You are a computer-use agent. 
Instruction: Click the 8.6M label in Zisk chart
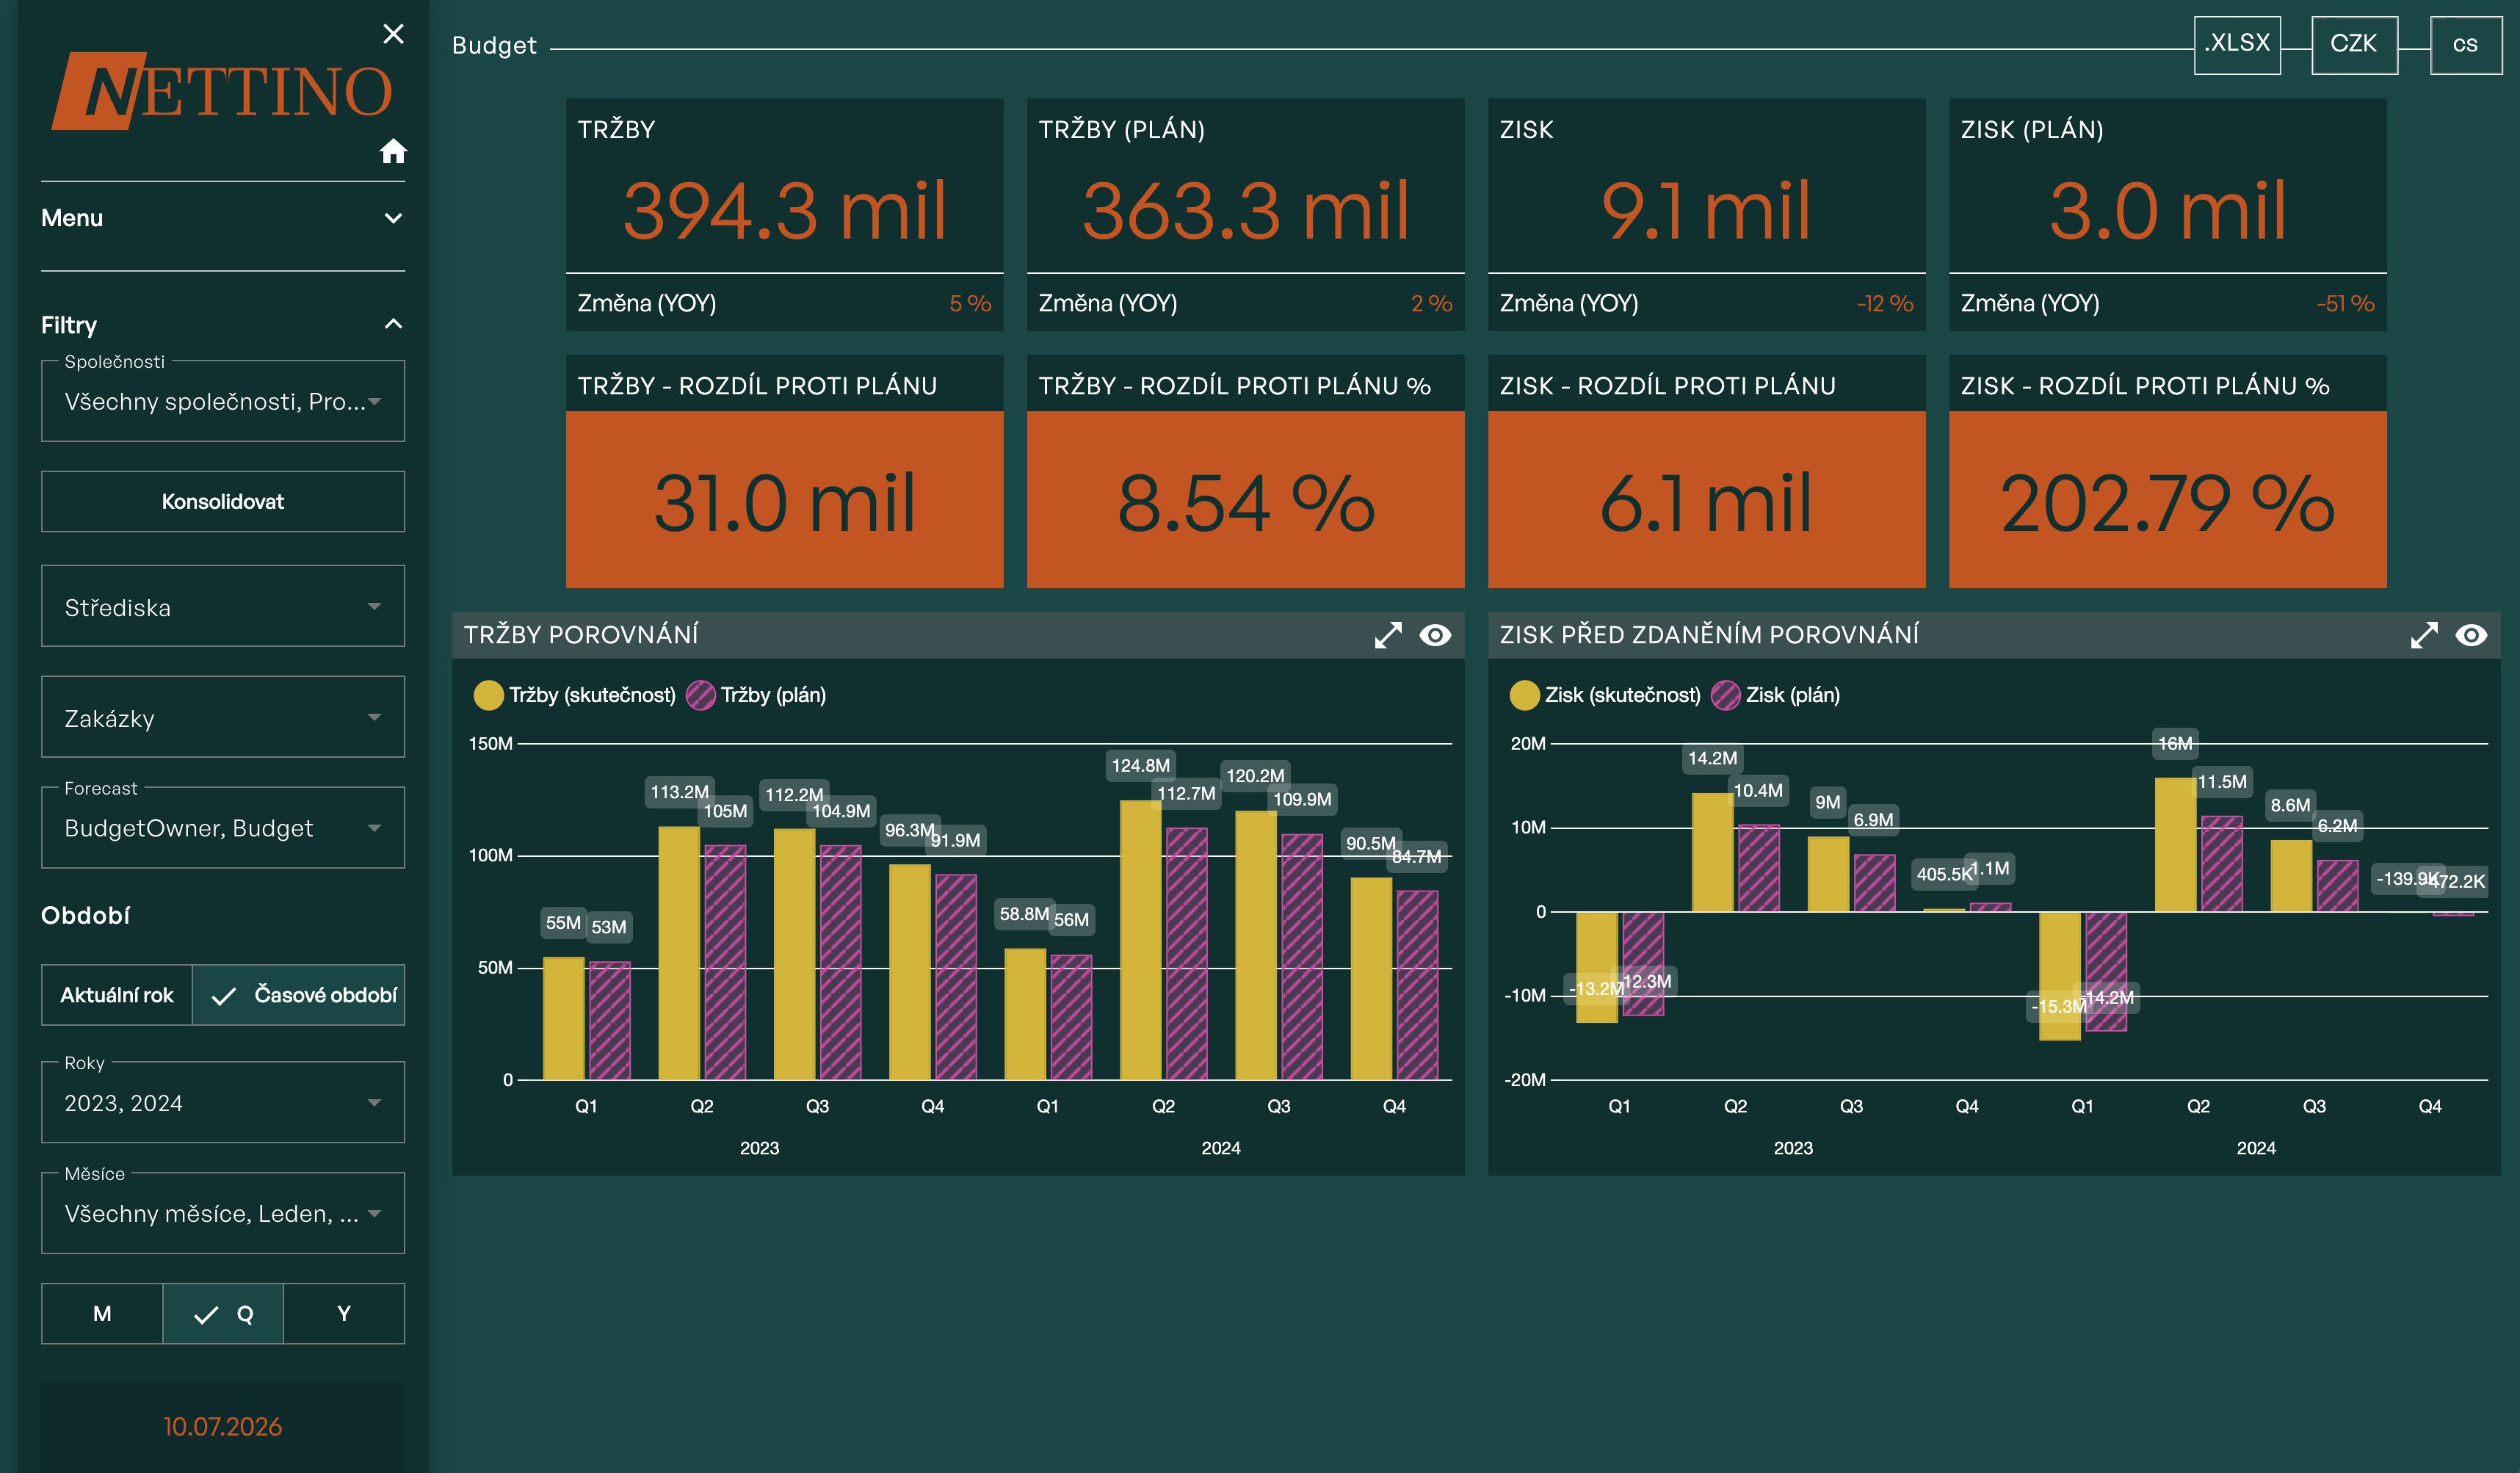pos(2290,806)
